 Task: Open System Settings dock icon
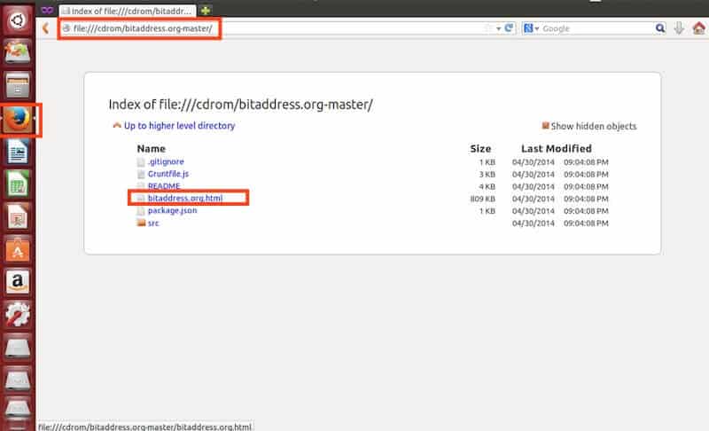click(x=17, y=314)
